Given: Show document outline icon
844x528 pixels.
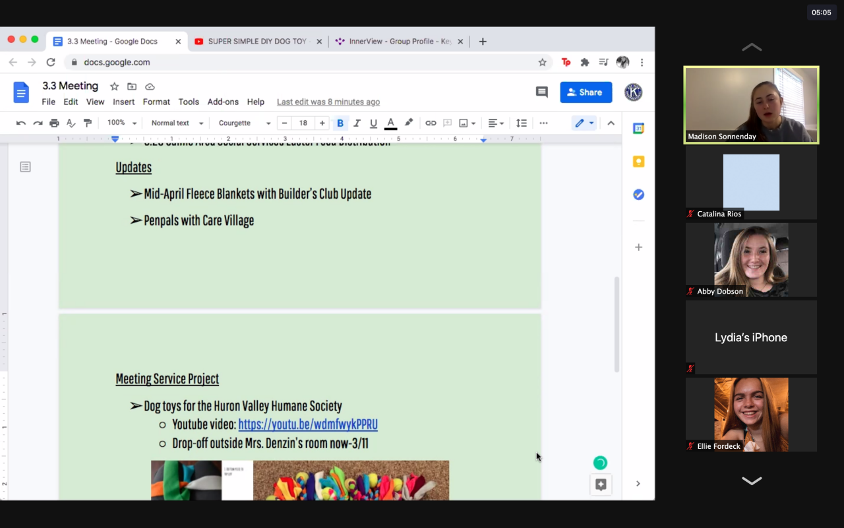Looking at the screenshot, I should coord(25,167).
